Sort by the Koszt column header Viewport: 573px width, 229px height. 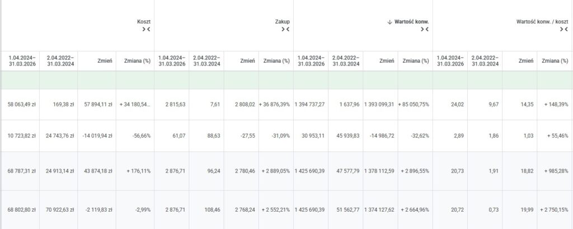(144, 22)
